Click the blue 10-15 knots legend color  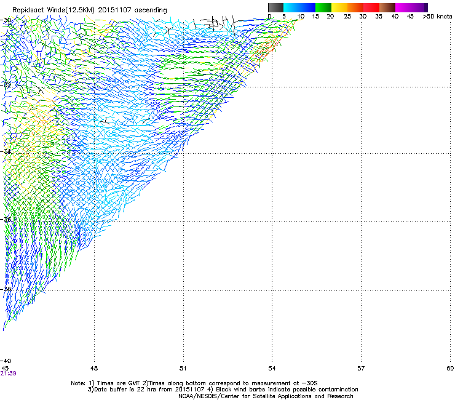[307, 7]
